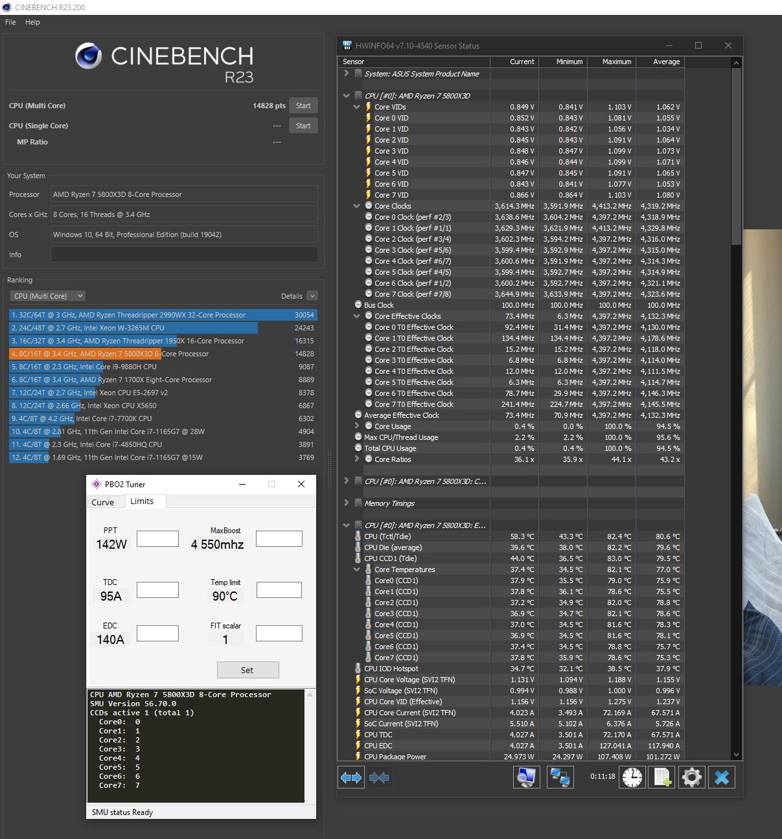Expand the Core Usage group

pos(356,426)
